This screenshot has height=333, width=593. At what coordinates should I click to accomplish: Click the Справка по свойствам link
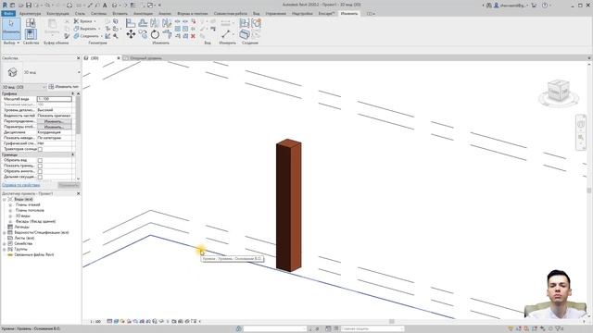pyautogui.click(x=20, y=185)
